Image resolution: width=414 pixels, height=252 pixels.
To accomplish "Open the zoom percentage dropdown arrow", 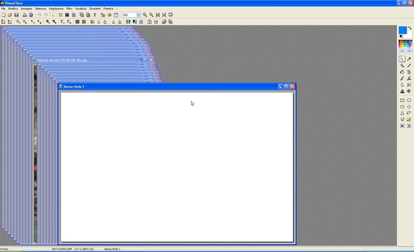I will 138,15.
